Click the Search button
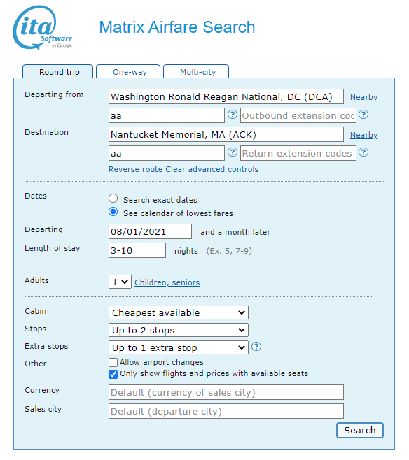Screen dimensions: 409x460 click(360, 431)
